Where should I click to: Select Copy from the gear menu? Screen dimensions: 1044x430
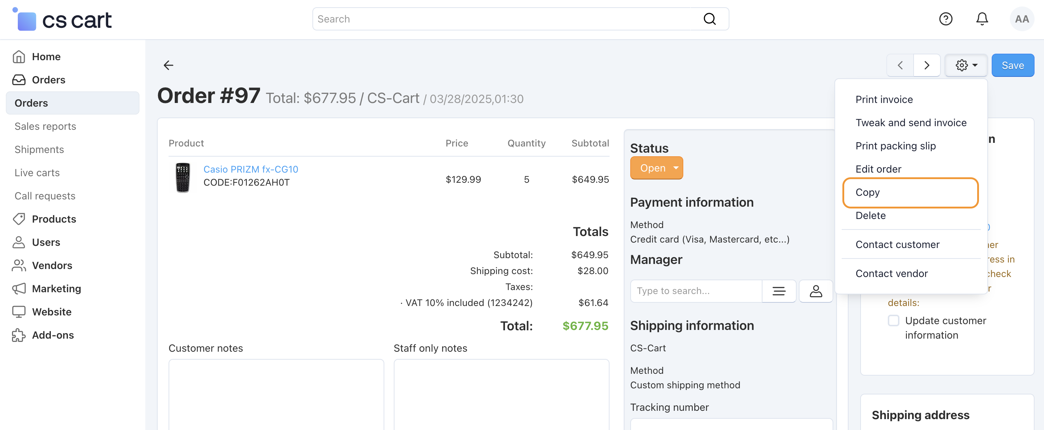[x=910, y=193]
